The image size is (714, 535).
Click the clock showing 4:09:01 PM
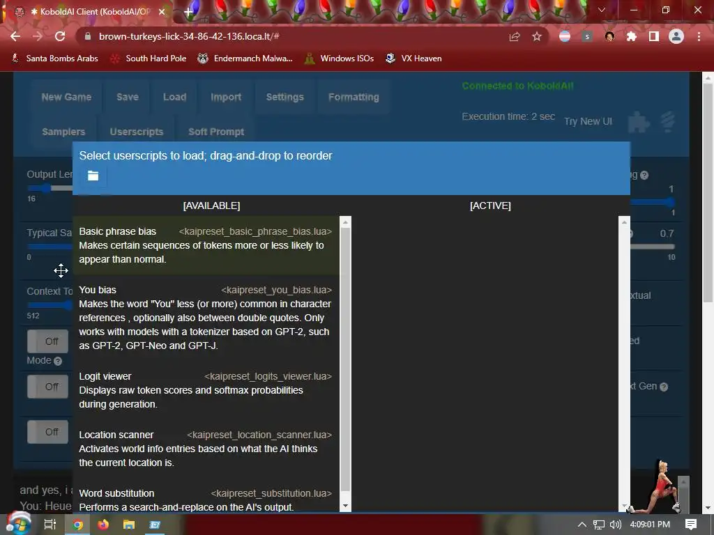point(650,525)
